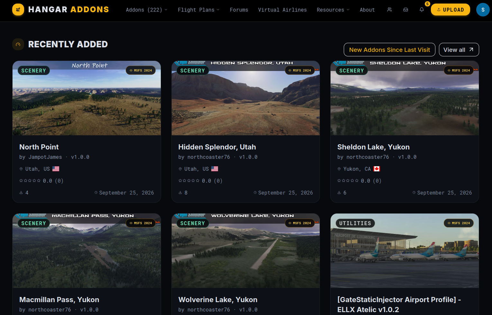Click the download count icon on Sheldon Lake
The image size is (492, 315).
339,193
